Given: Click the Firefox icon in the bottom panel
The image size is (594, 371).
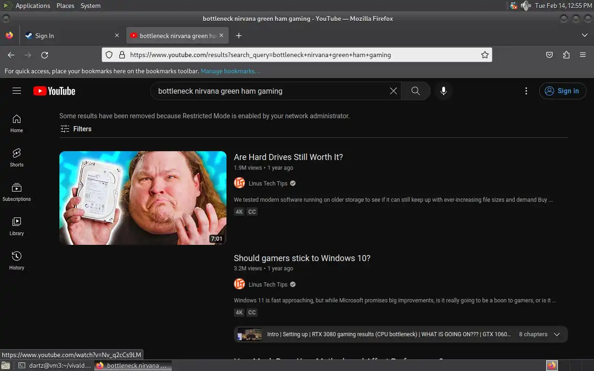Looking at the screenshot, I should point(552,365).
